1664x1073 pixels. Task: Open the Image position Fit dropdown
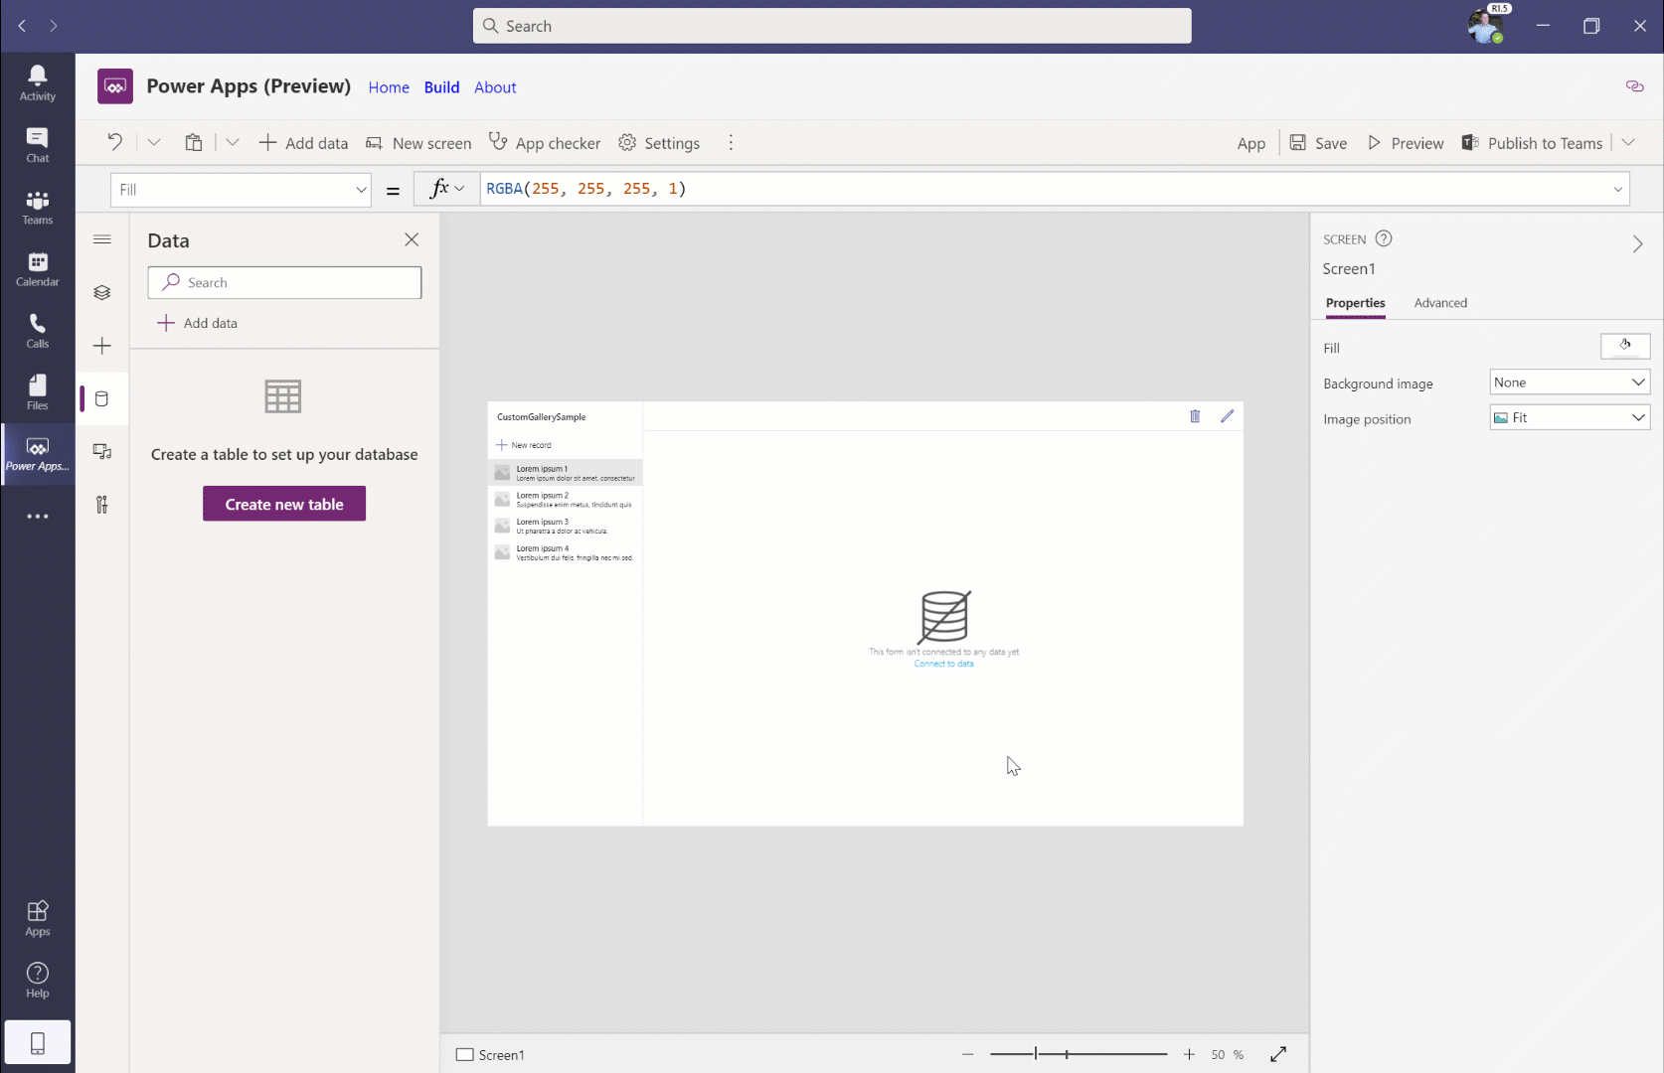(x=1570, y=418)
